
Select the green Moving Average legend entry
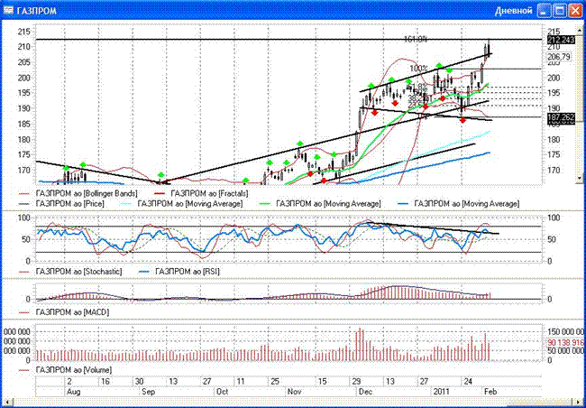319,204
